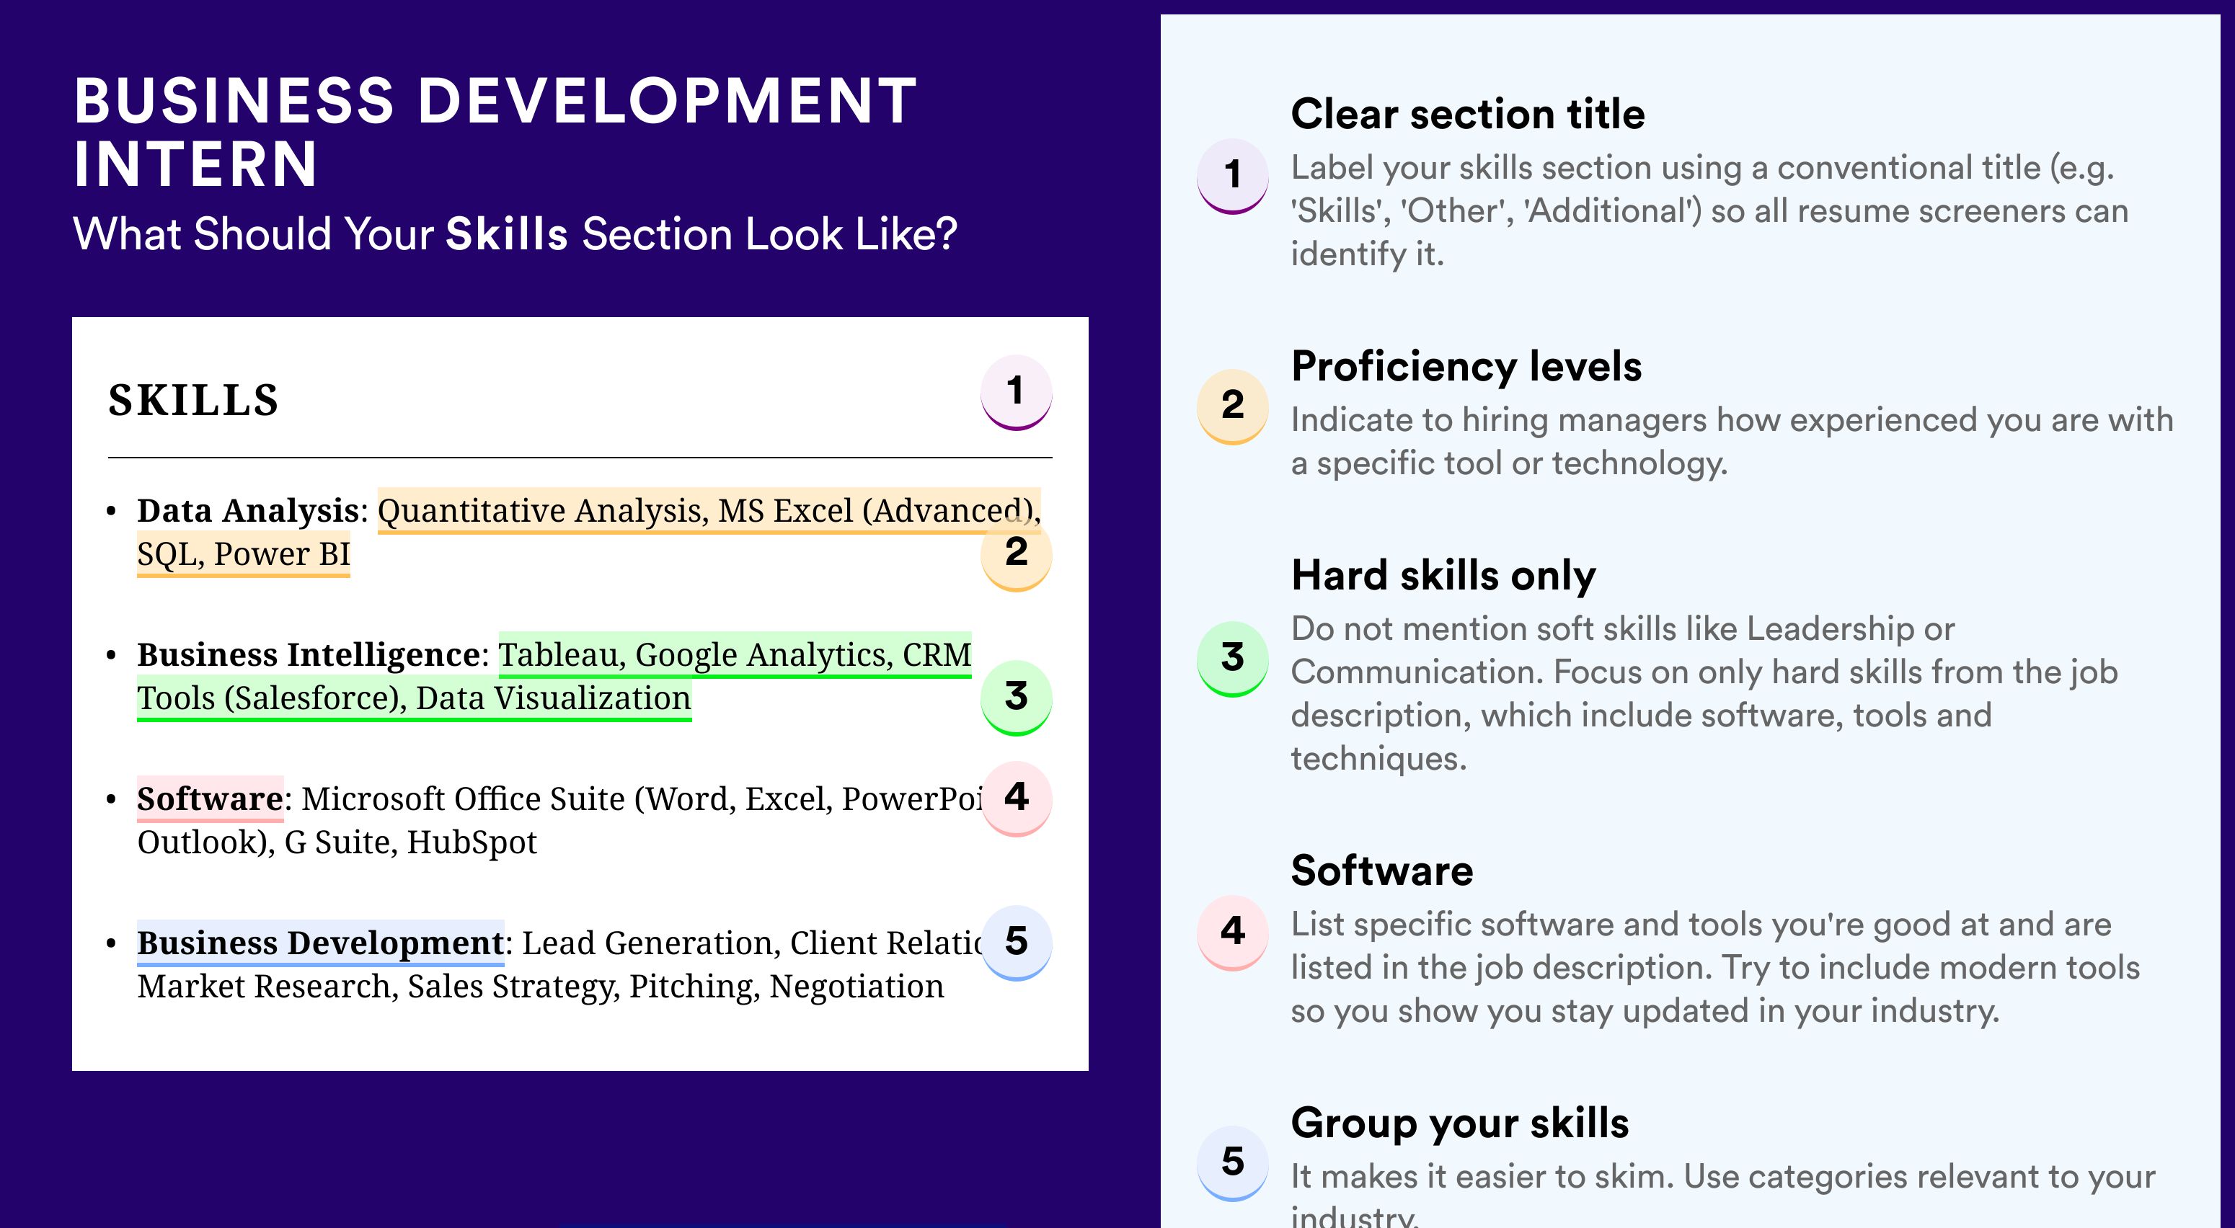The width and height of the screenshot is (2235, 1228).
Task: Click badge 3 next to Hard skills only
Action: pyautogui.click(x=1233, y=658)
